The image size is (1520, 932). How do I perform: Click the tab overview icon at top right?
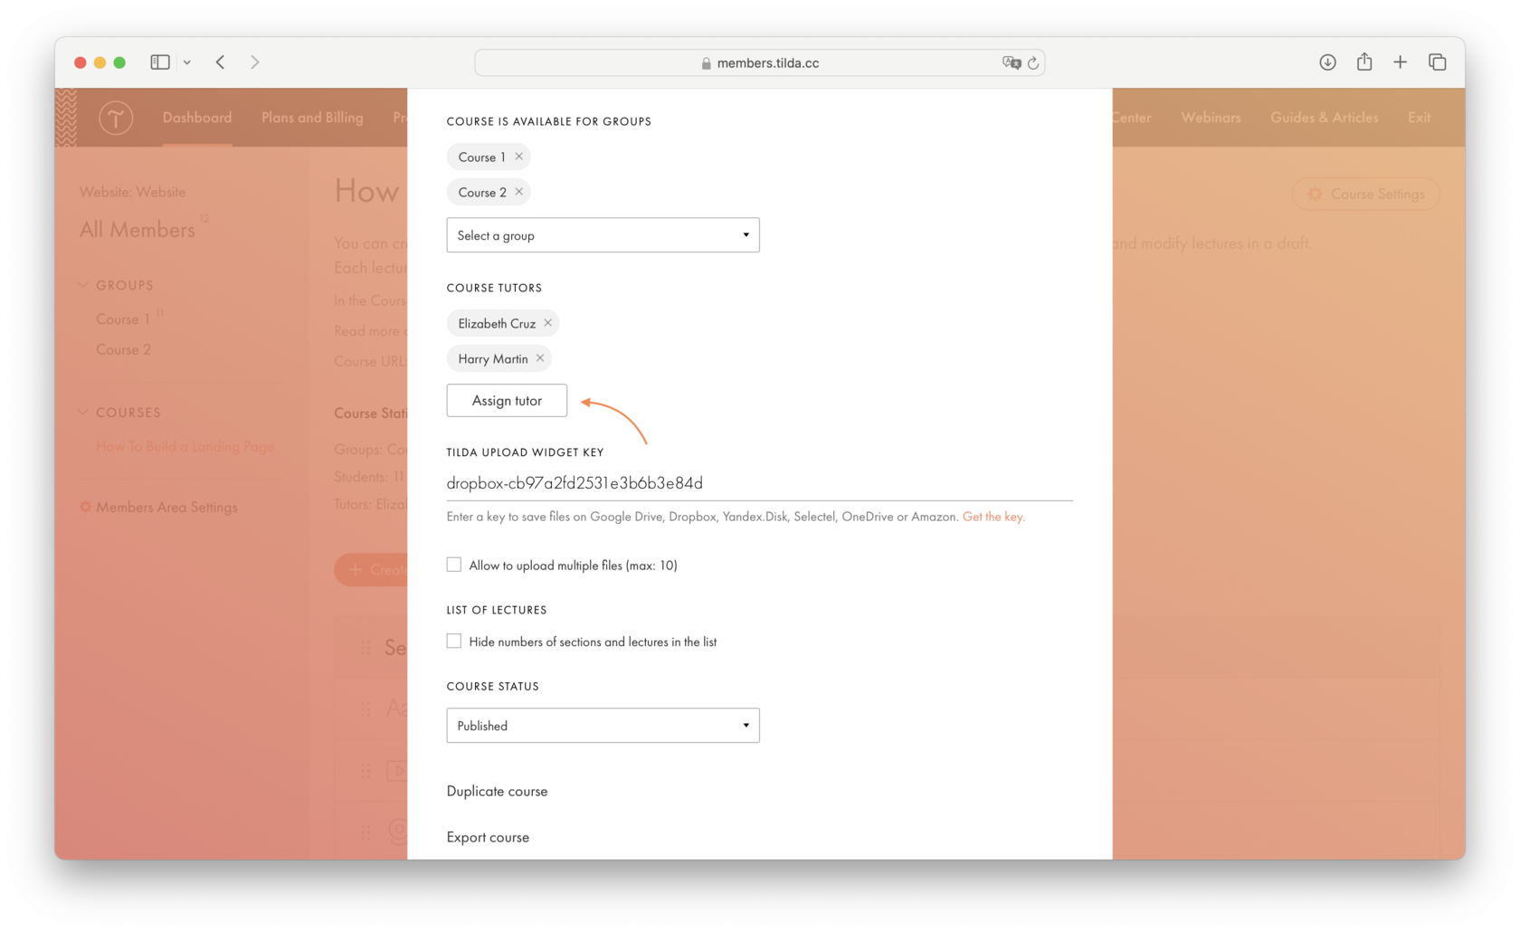(x=1437, y=62)
